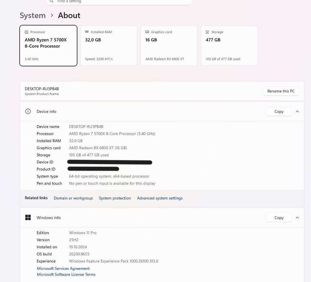Click Device name value DESKTOP-RU3PB4B in Device info
This screenshot has height=282, width=311.
click(86, 127)
